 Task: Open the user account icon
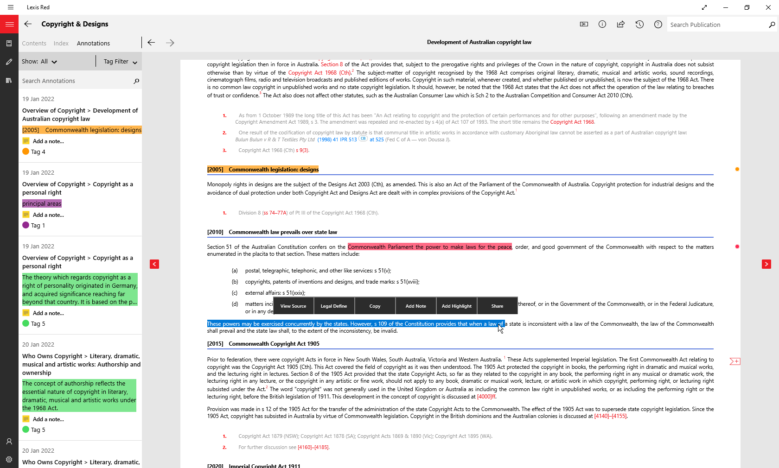(9, 442)
